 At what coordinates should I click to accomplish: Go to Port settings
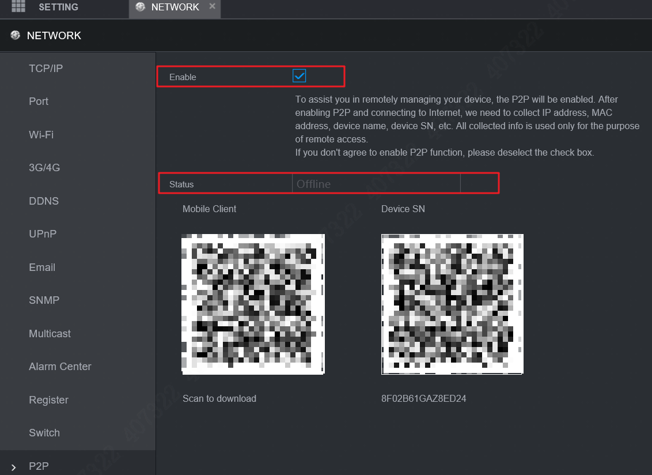point(39,101)
